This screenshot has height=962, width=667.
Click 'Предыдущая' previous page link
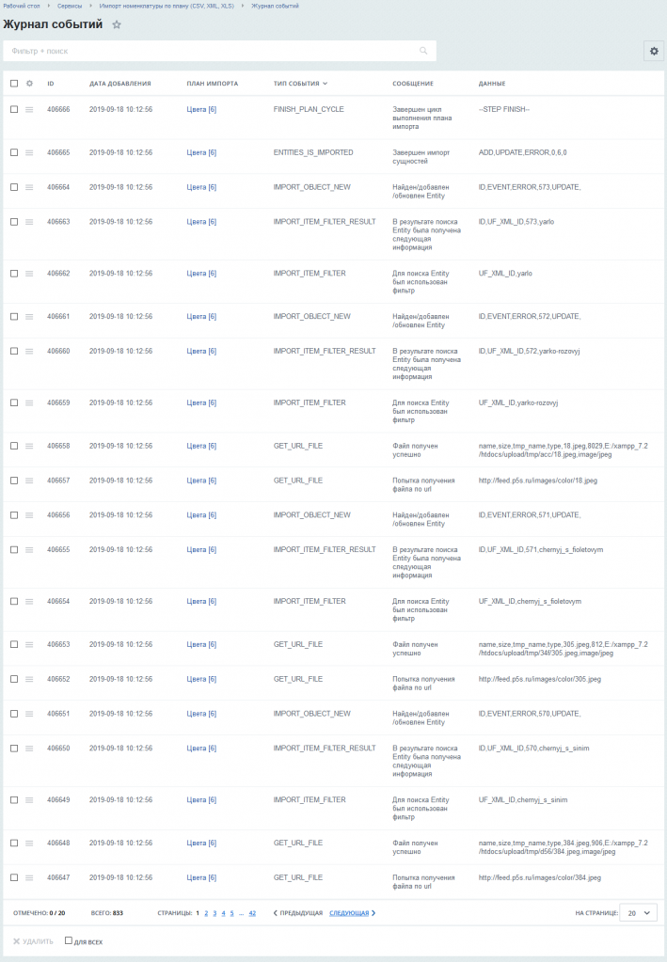click(297, 913)
